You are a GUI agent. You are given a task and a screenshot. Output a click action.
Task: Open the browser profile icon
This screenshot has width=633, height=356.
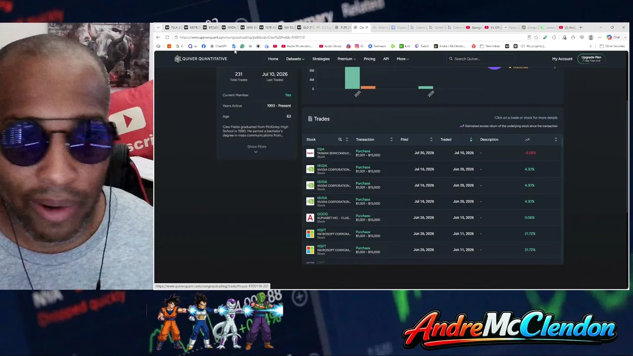[x=590, y=38]
